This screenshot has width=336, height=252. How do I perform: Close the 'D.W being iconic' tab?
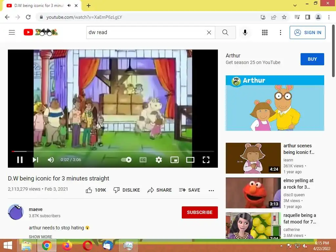pos(76,6)
